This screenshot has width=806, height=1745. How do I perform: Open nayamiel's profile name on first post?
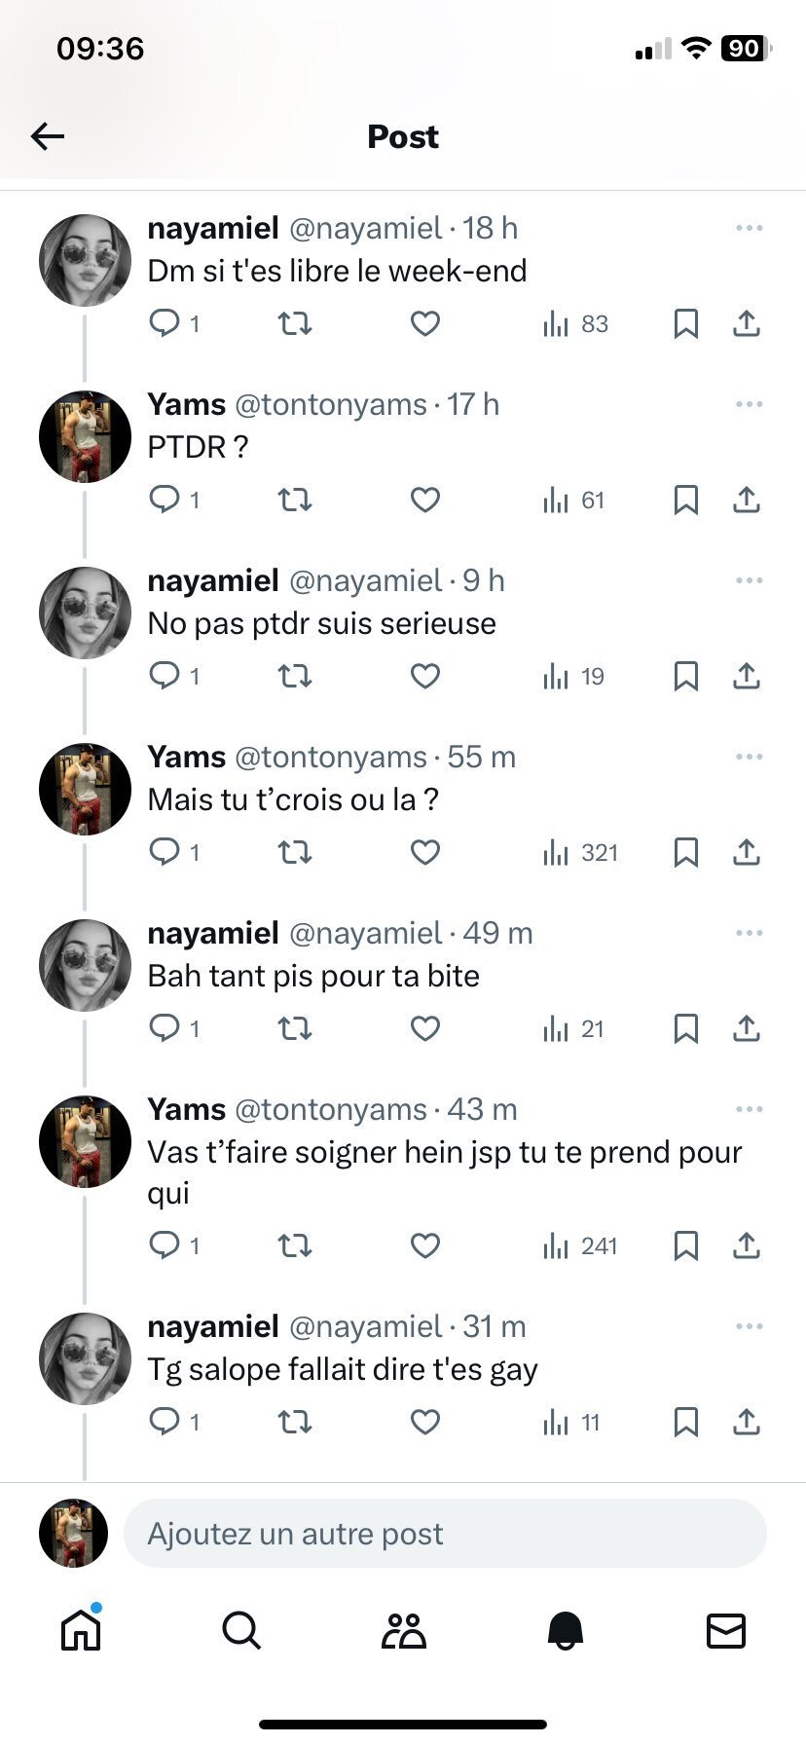pos(213,228)
